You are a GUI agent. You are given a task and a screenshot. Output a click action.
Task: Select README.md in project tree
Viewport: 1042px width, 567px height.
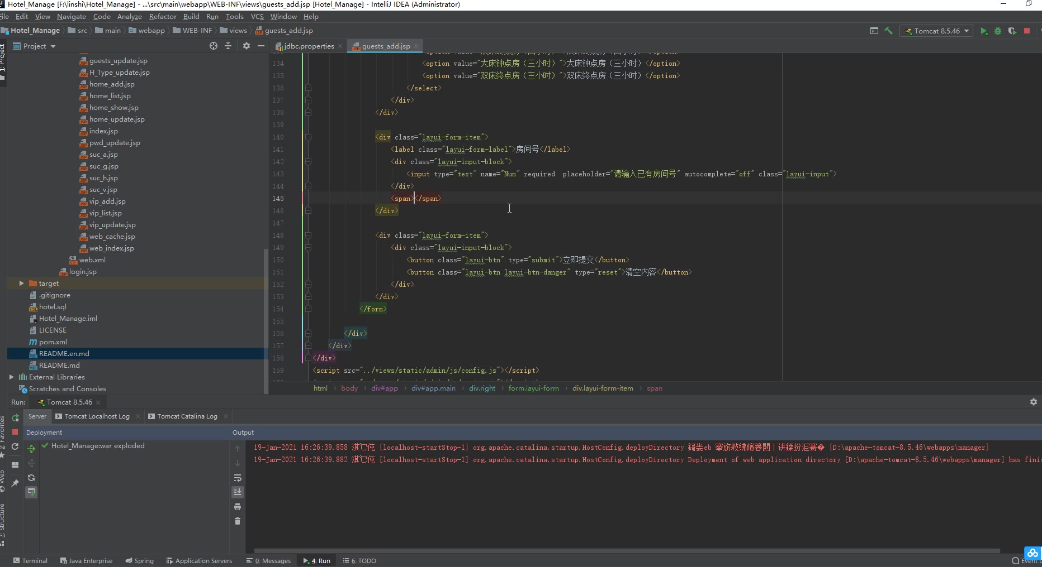pyautogui.click(x=59, y=366)
